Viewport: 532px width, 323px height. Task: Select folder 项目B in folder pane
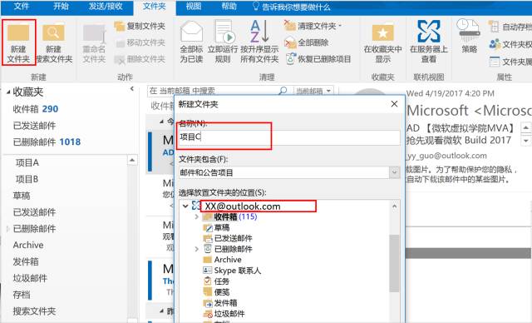[27, 179]
